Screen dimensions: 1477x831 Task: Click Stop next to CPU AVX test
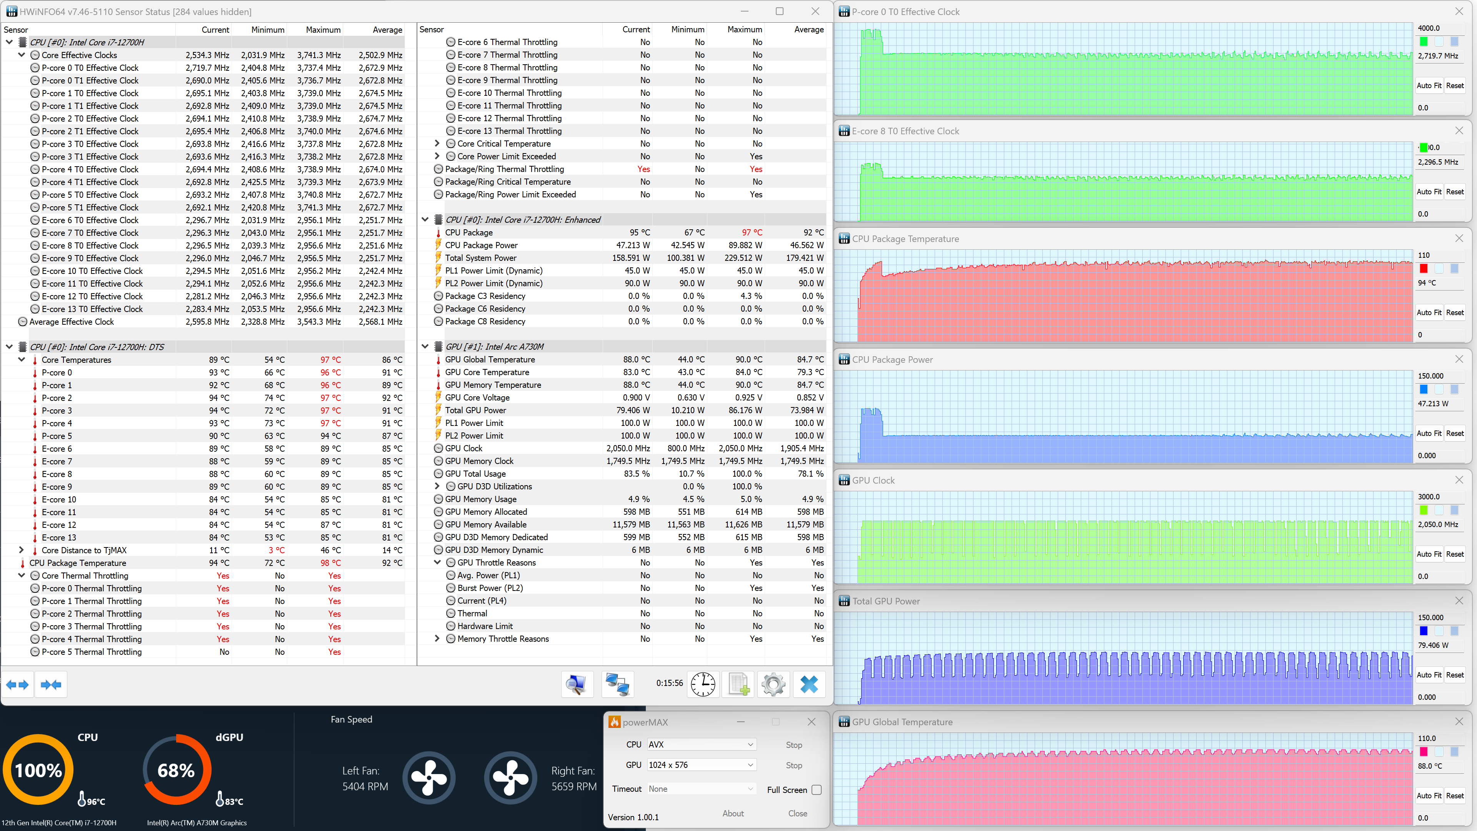pyautogui.click(x=794, y=745)
